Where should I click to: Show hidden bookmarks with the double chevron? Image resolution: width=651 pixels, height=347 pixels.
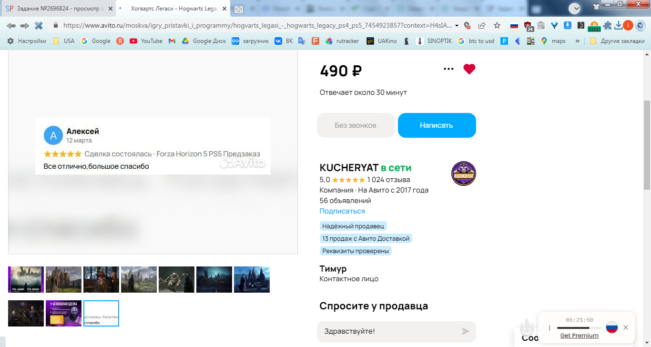[x=578, y=41]
